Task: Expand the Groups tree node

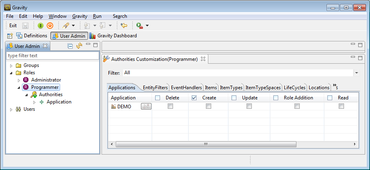Action: coord(11,65)
